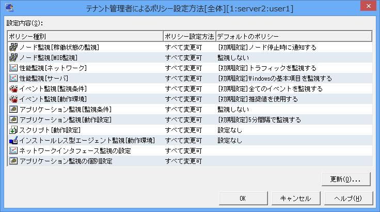Click the キャンセル button
Viewport: 380px width, 212px height.
point(295,198)
